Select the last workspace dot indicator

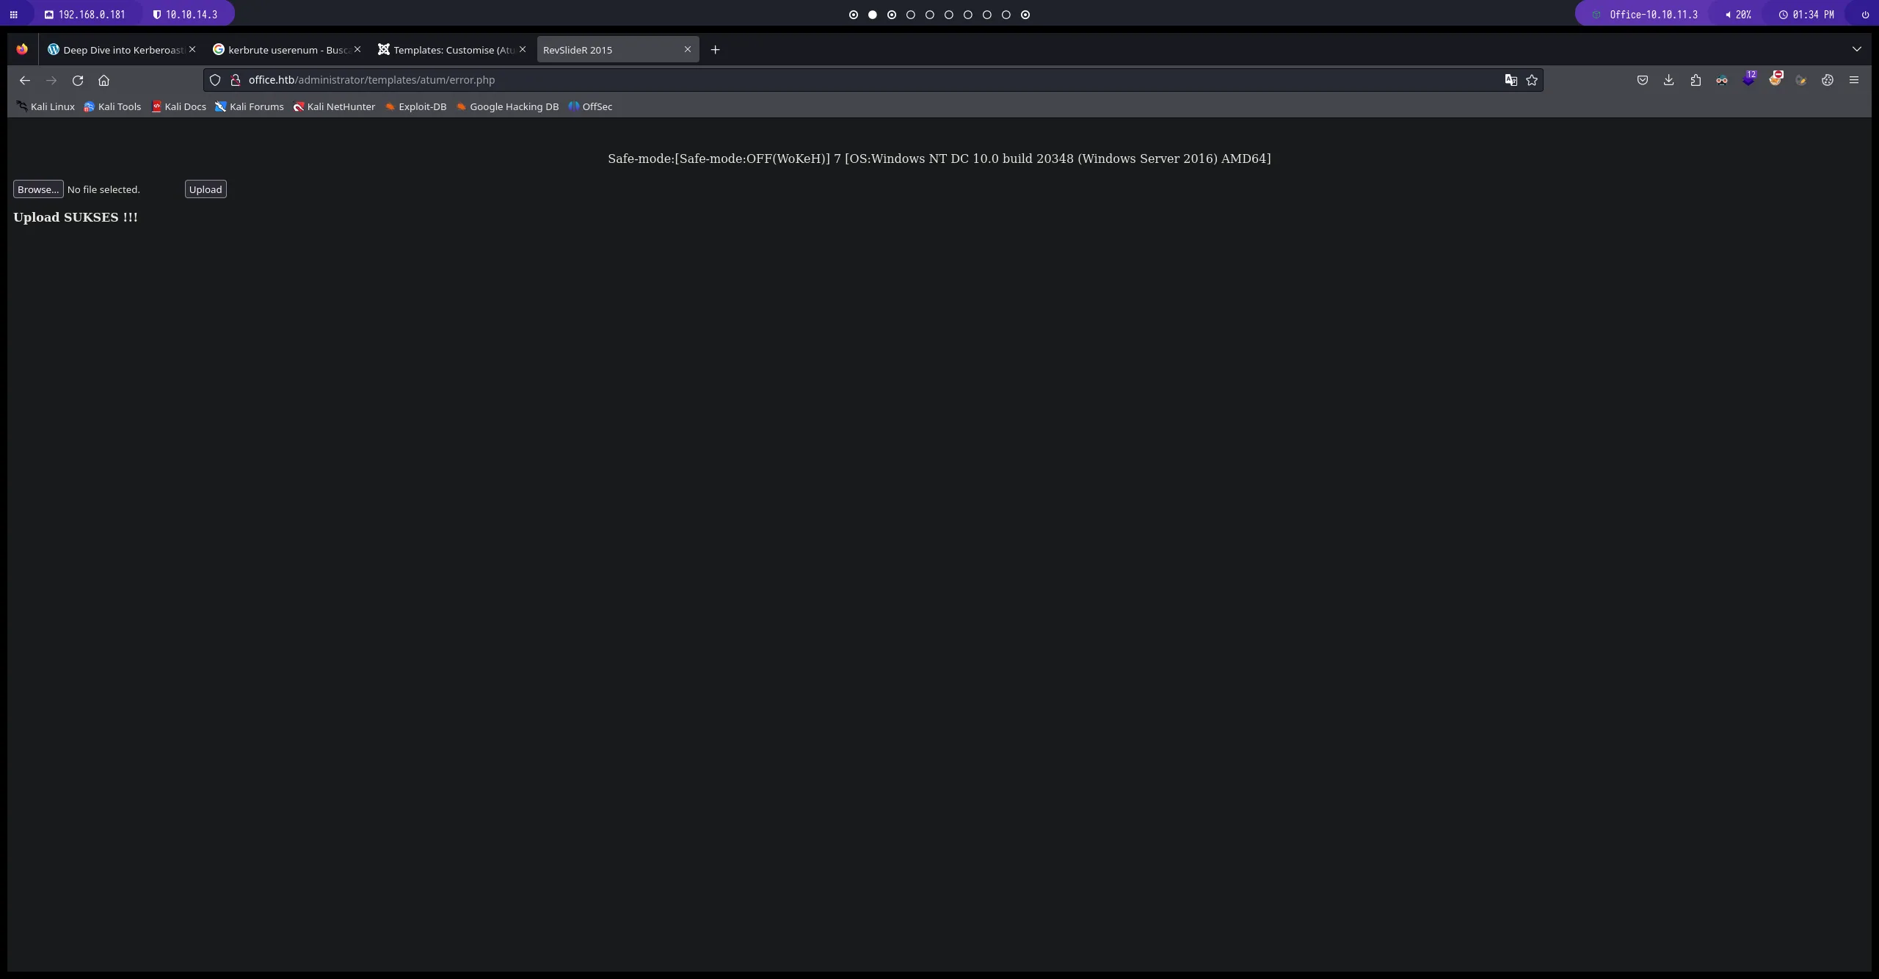[x=1025, y=15]
